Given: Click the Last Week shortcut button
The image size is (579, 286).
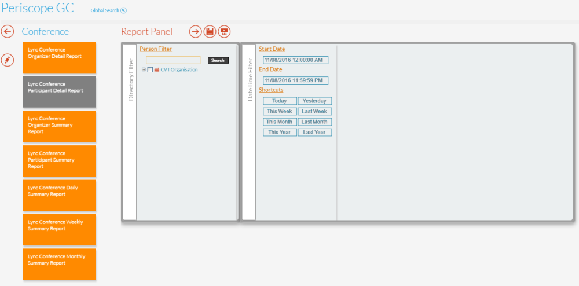Looking at the screenshot, I should pos(314,112).
